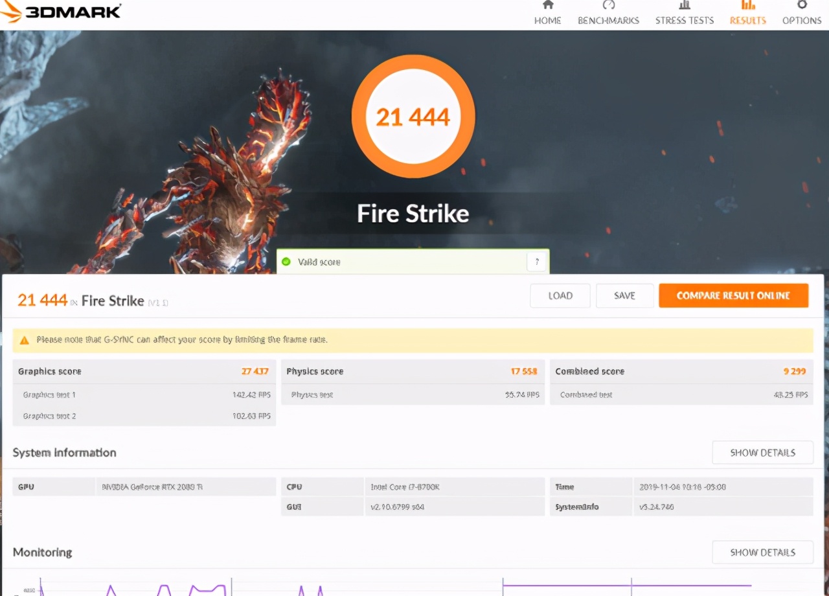This screenshot has width=829, height=596.
Task: Click the yellow G-SYNC warning triangle icon
Action: (x=25, y=340)
